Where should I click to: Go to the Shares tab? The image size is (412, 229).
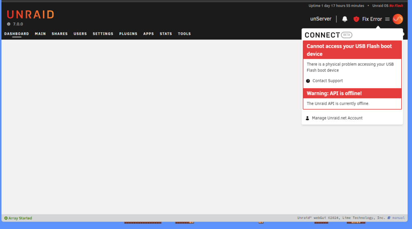coord(60,34)
